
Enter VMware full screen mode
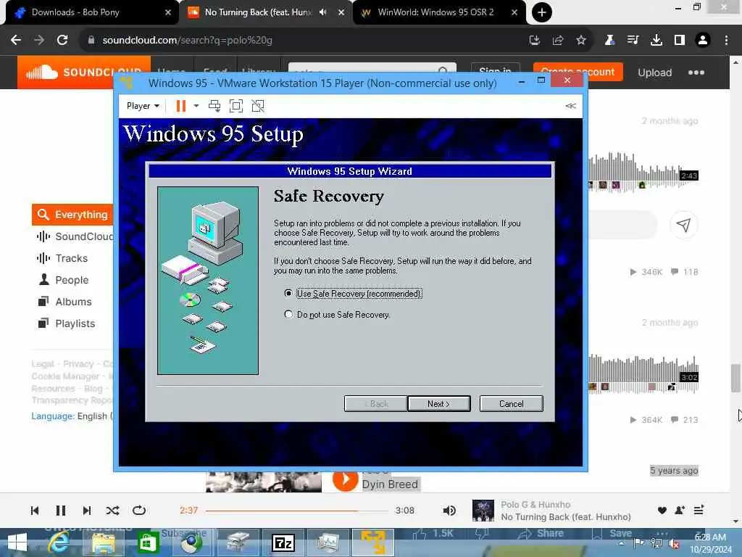[x=235, y=106]
